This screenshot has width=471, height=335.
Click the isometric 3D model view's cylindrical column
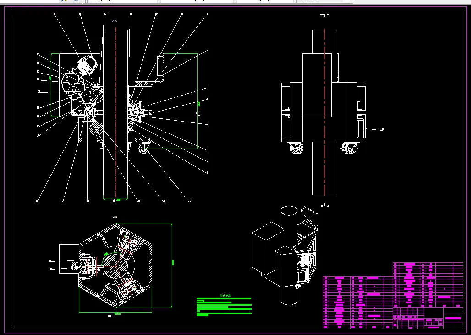coord(289,255)
